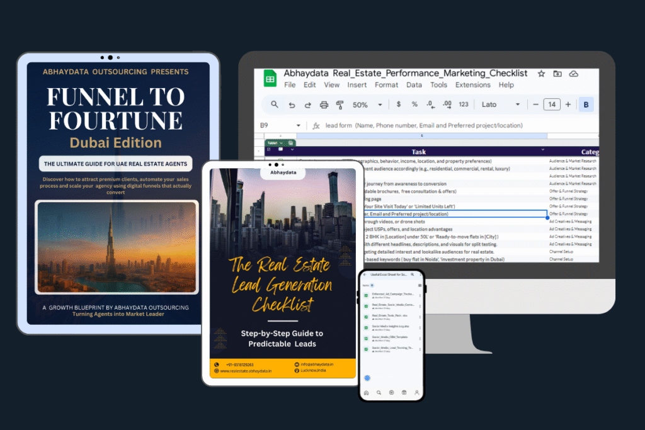Image resolution: width=645 pixels, height=430 pixels.
Task: Print the spreadsheet with printer icon
Action: (x=324, y=105)
